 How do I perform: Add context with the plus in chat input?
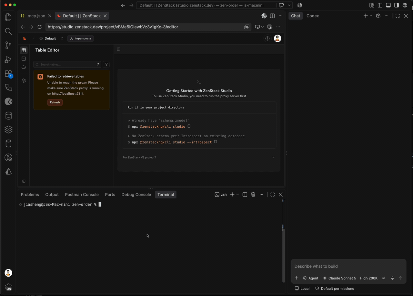coord(297,278)
